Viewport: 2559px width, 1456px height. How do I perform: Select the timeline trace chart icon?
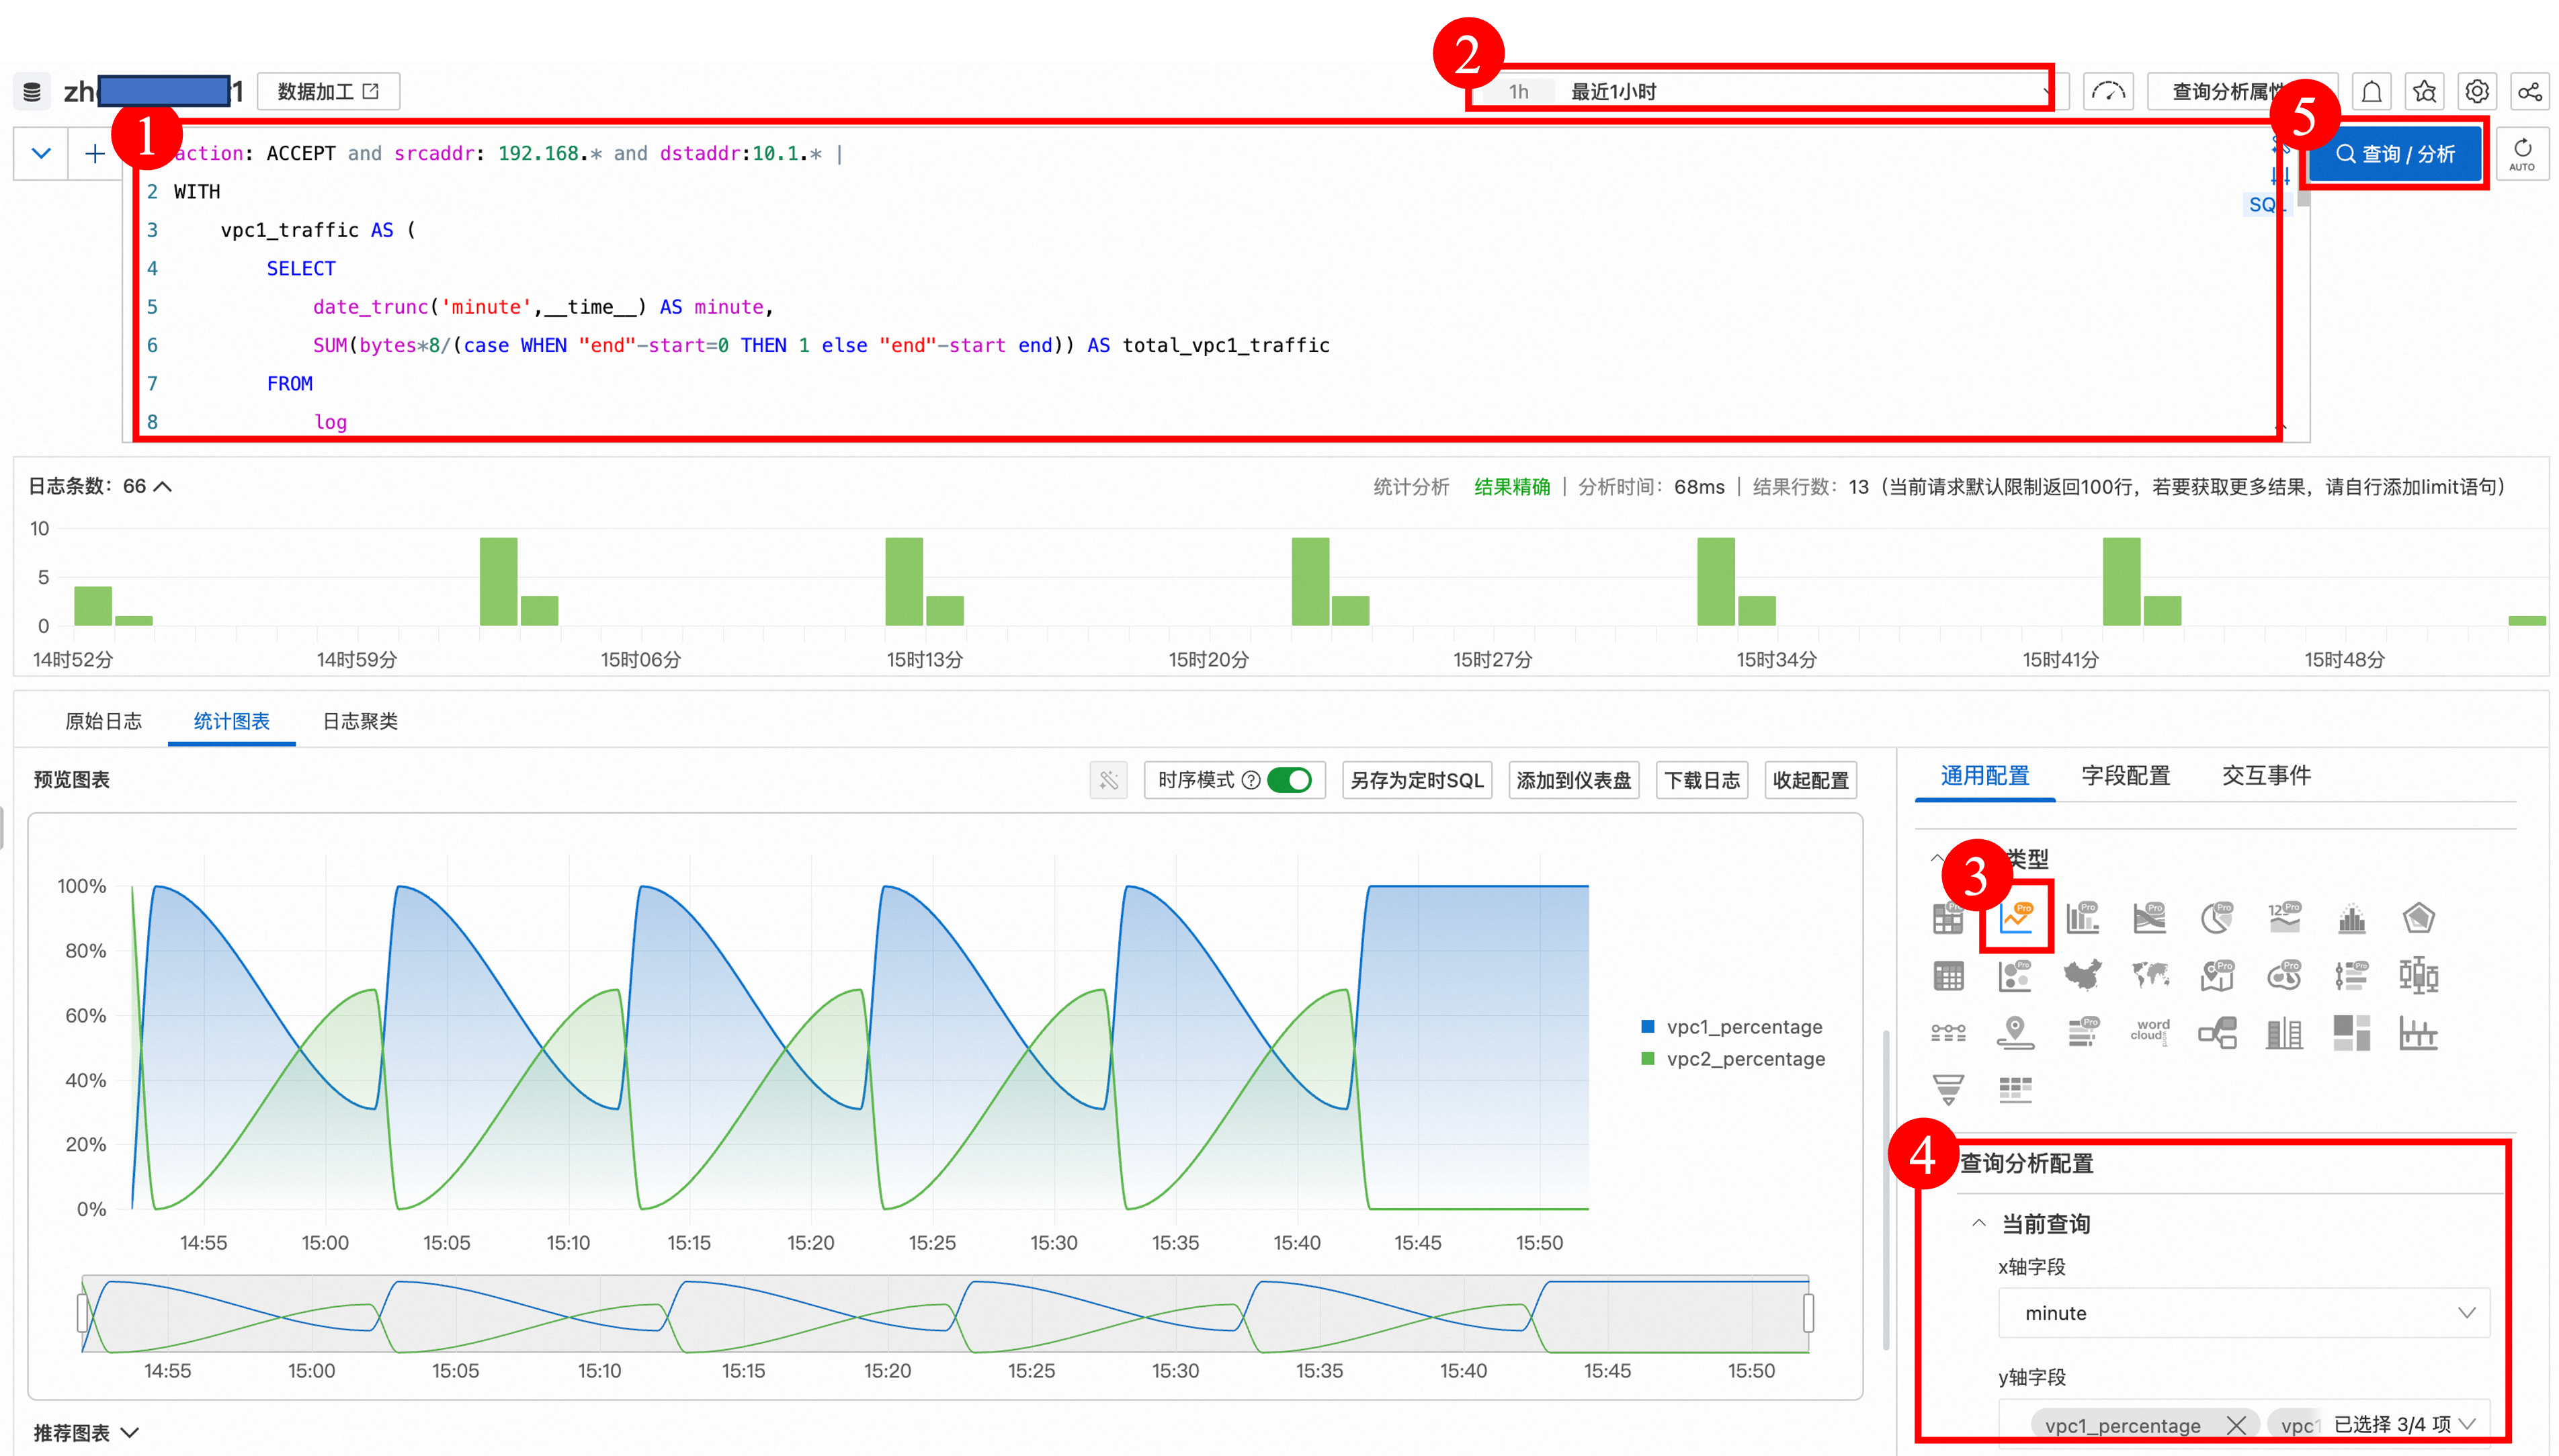(1948, 1033)
